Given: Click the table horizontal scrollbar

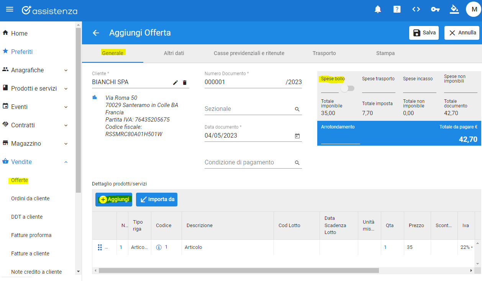Looking at the screenshot, I should 239,270.
